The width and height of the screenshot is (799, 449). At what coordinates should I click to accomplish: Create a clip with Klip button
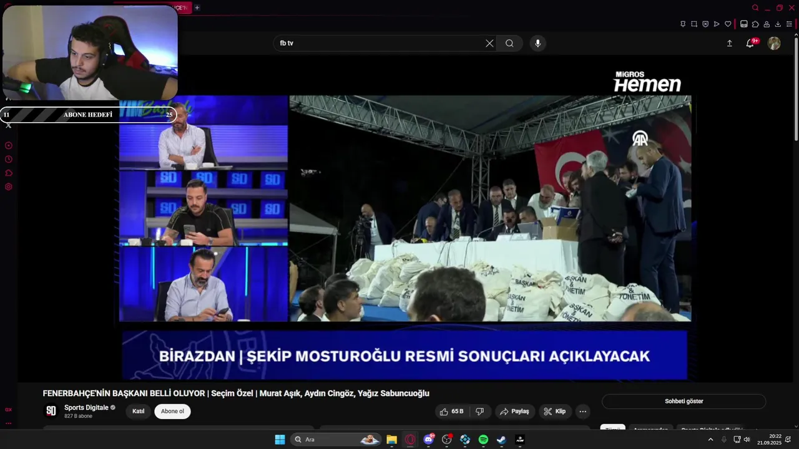pos(555,412)
